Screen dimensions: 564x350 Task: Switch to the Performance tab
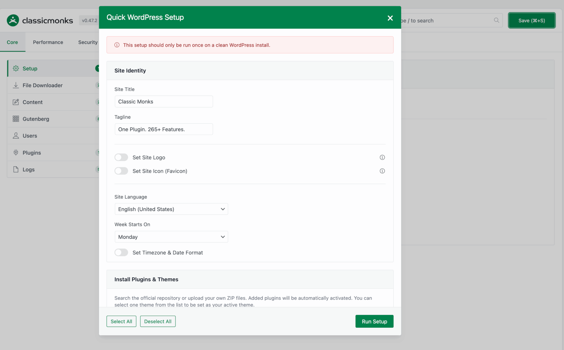(x=48, y=42)
